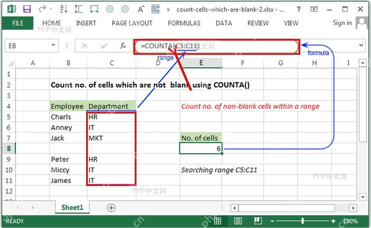Open the REVIEW ribbon tab
The width and height of the screenshot is (371, 228).
click(x=258, y=23)
